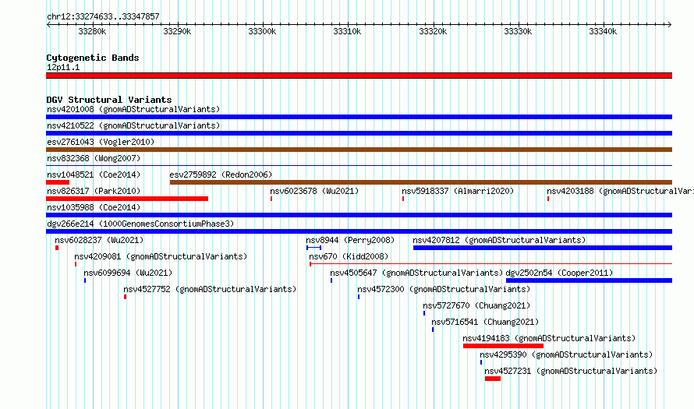The image size is (694, 409).
Task: Click the nsv5727670 (Chuang2021) label
Action: pyautogui.click(x=476, y=305)
